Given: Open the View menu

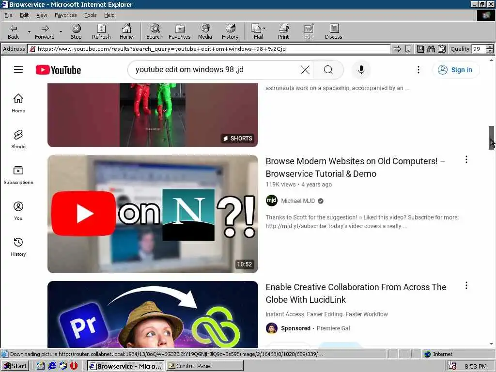Looking at the screenshot, I should pos(42,15).
